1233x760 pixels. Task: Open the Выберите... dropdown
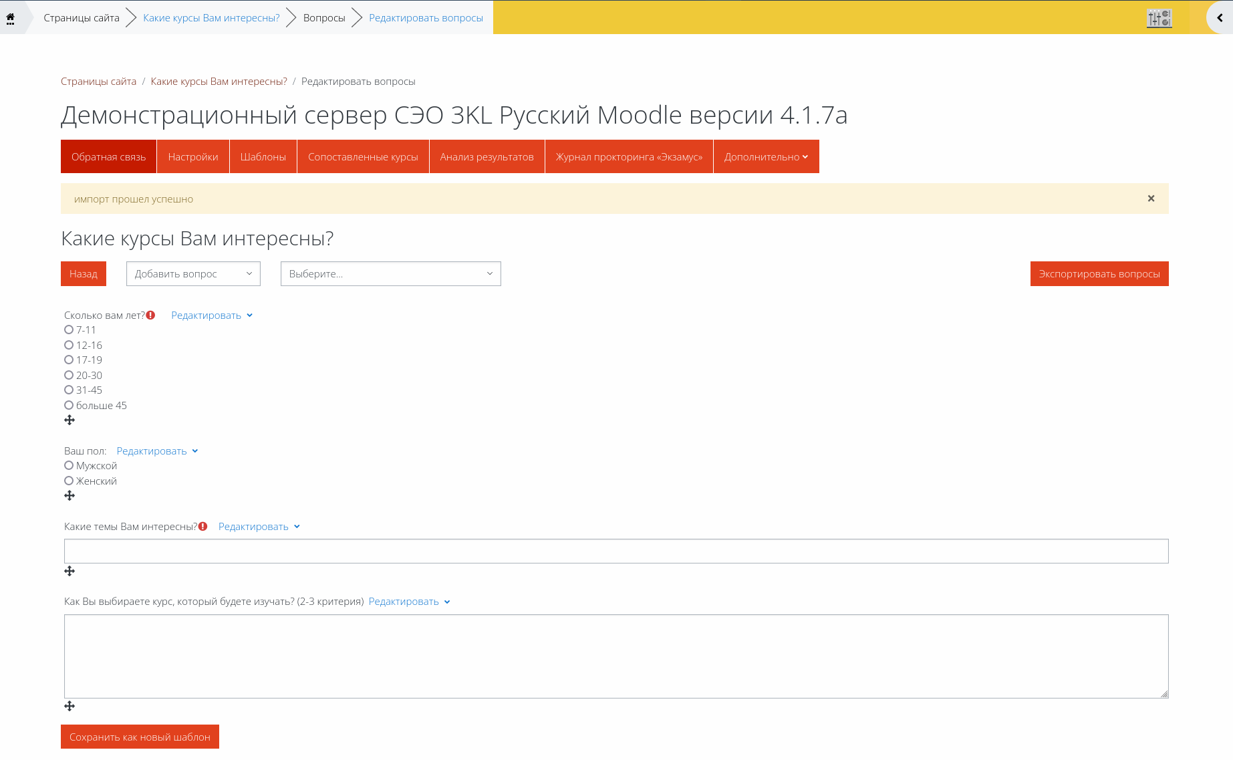tap(391, 274)
